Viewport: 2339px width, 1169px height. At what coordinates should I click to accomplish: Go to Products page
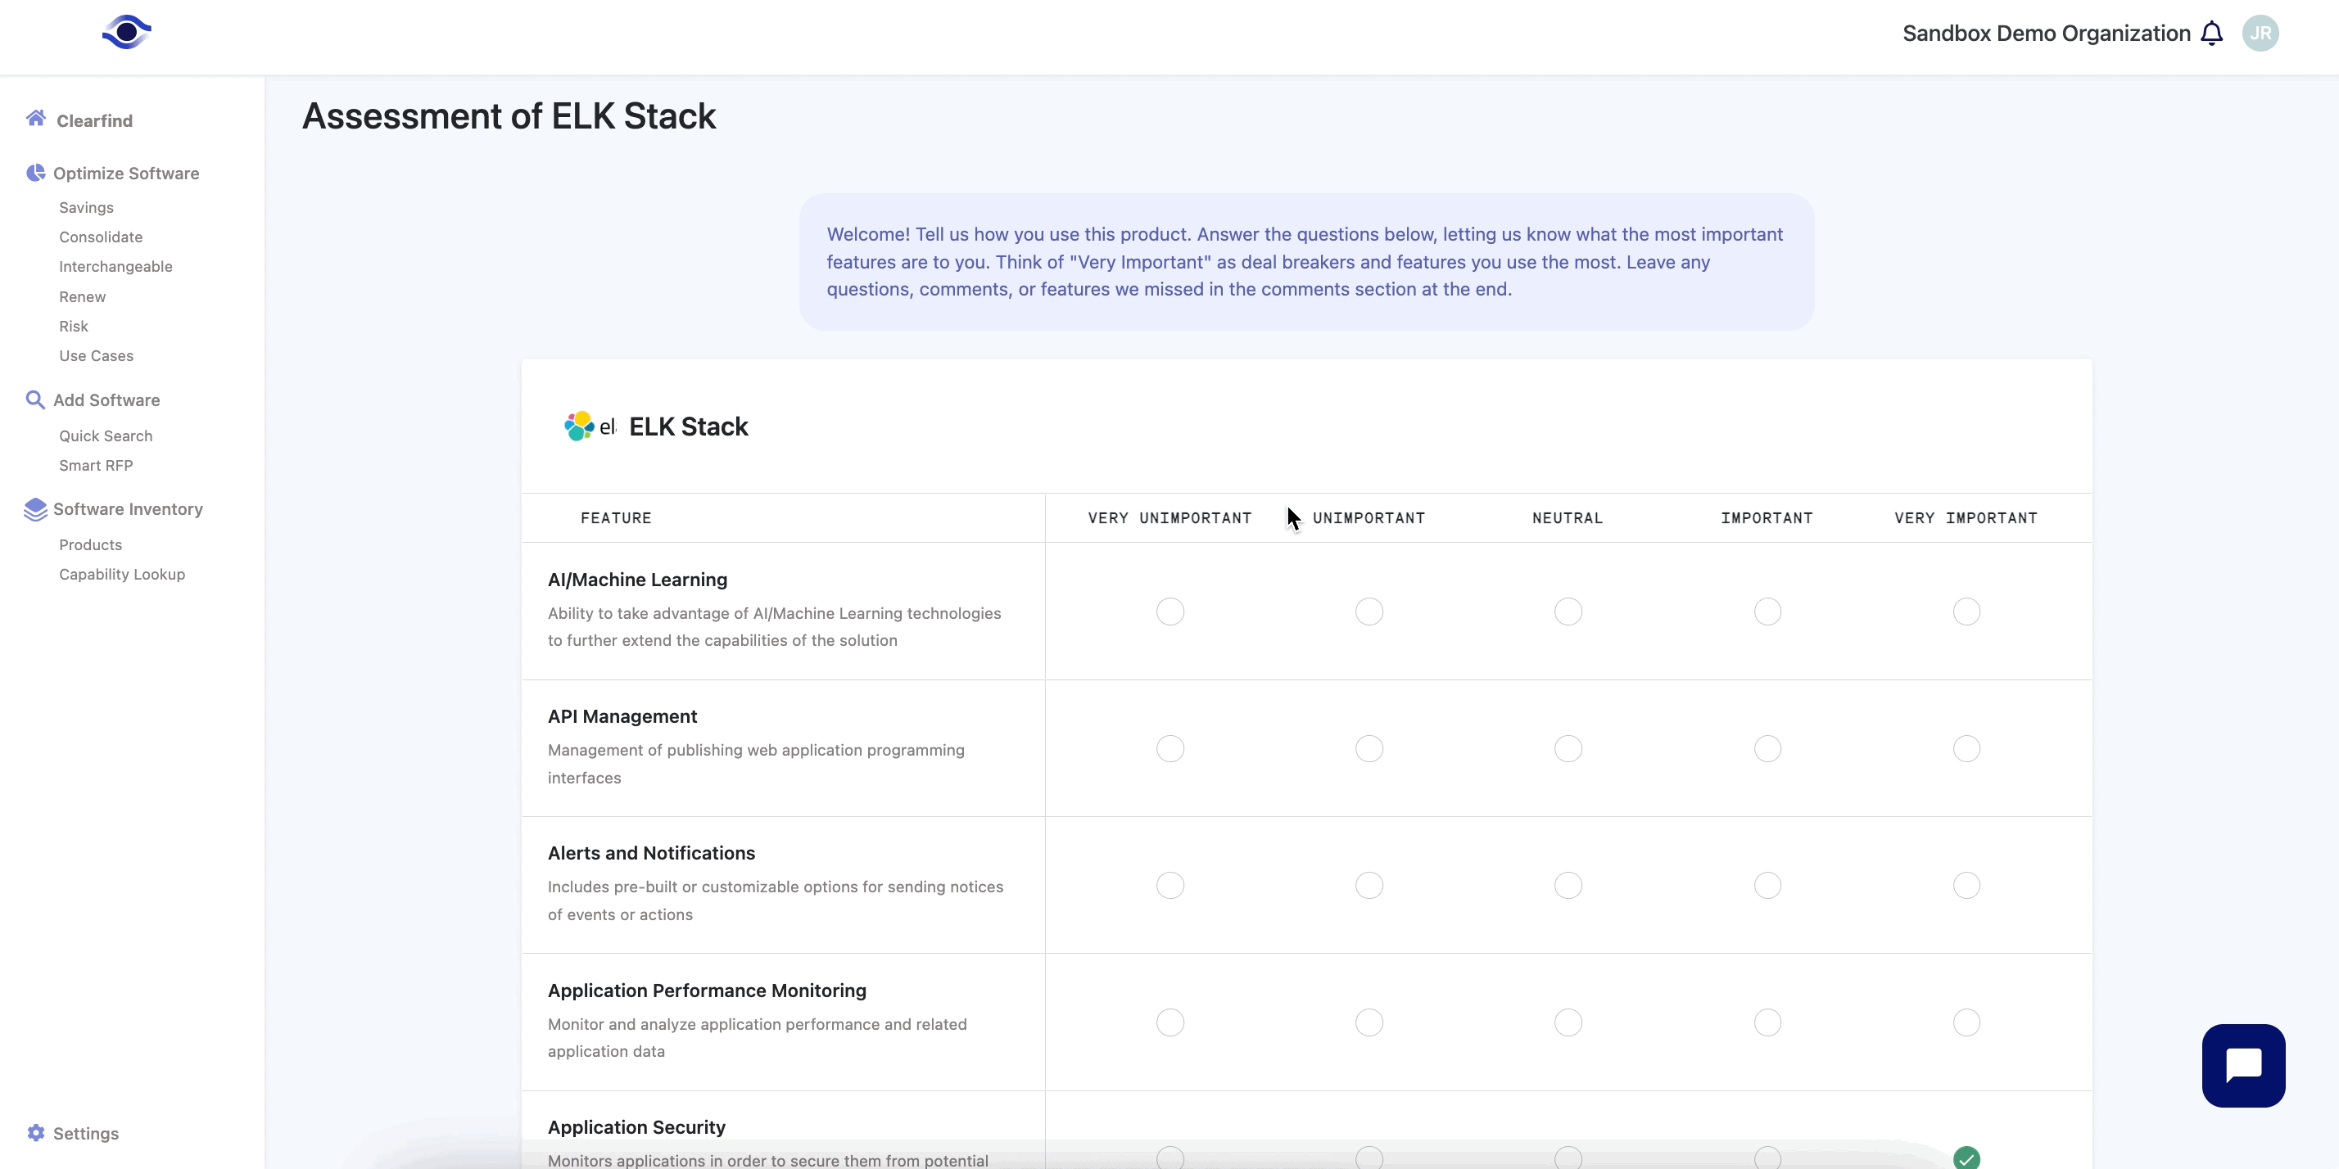[x=90, y=544]
